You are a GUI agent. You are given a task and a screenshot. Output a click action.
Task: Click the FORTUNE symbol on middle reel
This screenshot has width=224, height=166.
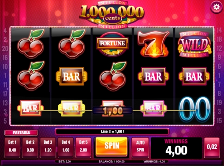click(x=112, y=44)
